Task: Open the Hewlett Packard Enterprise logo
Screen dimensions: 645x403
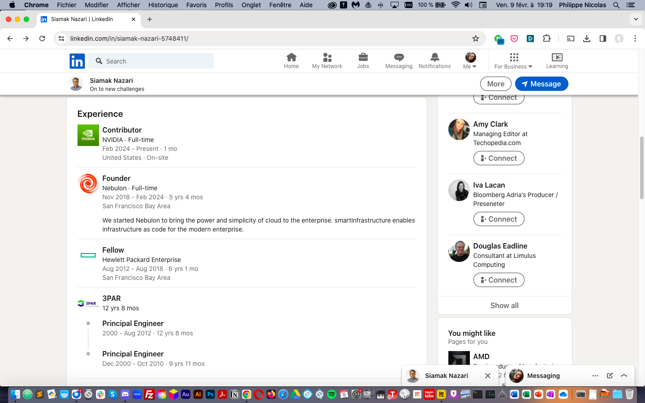Action: [x=88, y=255]
